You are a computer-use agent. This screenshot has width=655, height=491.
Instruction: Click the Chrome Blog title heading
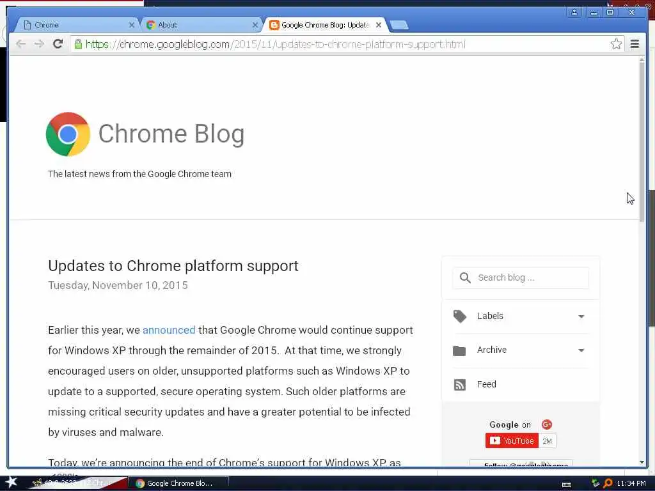point(171,134)
